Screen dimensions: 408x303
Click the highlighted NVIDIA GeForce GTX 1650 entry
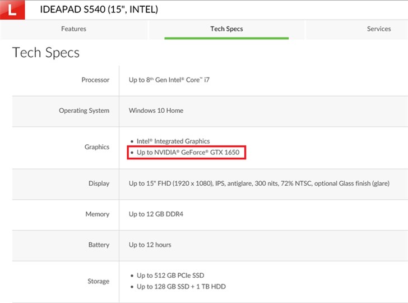(x=186, y=153)
